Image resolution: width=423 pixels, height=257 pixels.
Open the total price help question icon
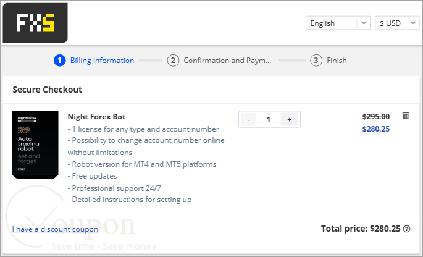click(x=406, y=229)
